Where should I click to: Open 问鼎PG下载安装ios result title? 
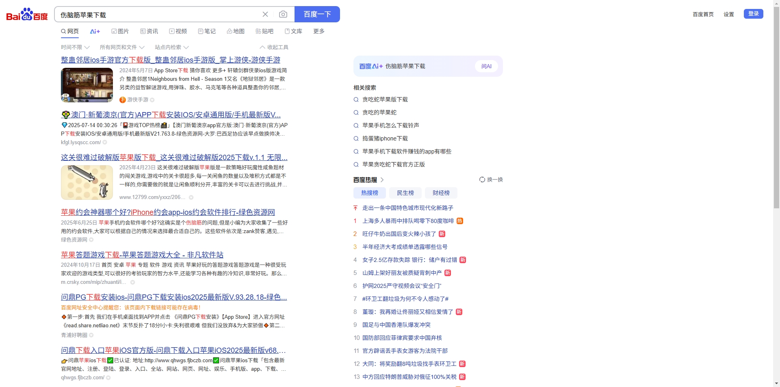point(174,297)
